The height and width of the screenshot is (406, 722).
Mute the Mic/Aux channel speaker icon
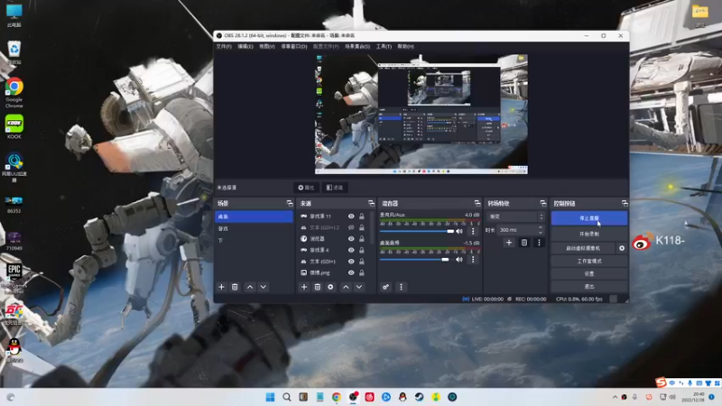tap(459, 231)
